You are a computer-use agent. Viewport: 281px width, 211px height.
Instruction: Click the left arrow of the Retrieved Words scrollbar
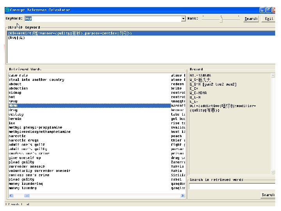(11, 195)
